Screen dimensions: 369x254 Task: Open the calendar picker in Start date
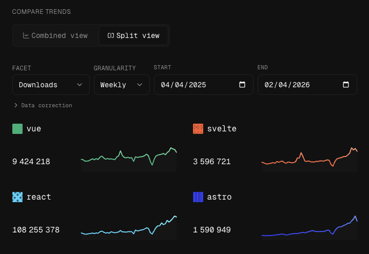click(242, 85)
